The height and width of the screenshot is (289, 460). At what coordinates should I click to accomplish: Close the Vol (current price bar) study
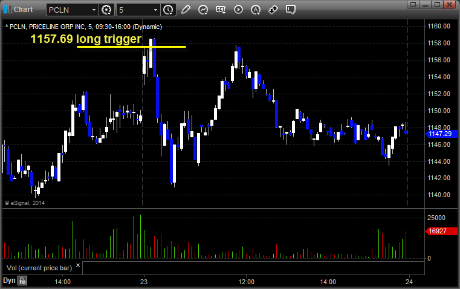[x=78, y=265]
